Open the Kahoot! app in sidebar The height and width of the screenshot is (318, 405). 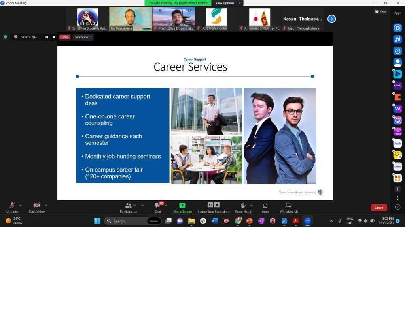tap(397, 86)
